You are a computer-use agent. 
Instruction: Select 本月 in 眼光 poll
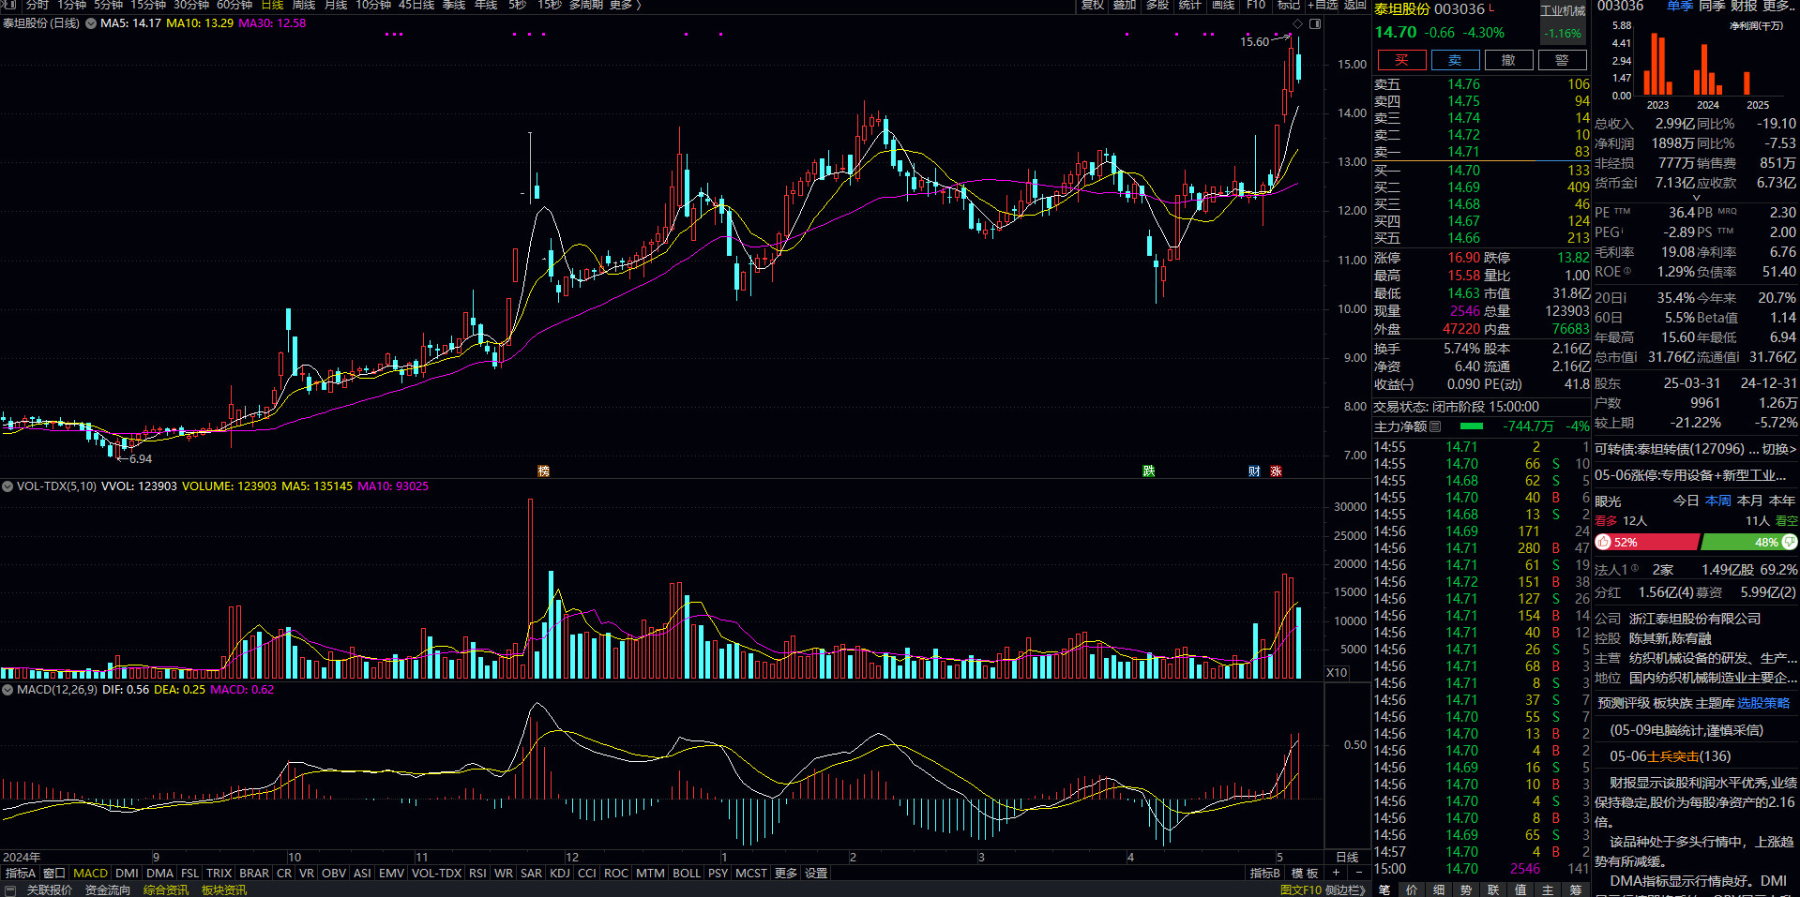(1749, 501)
